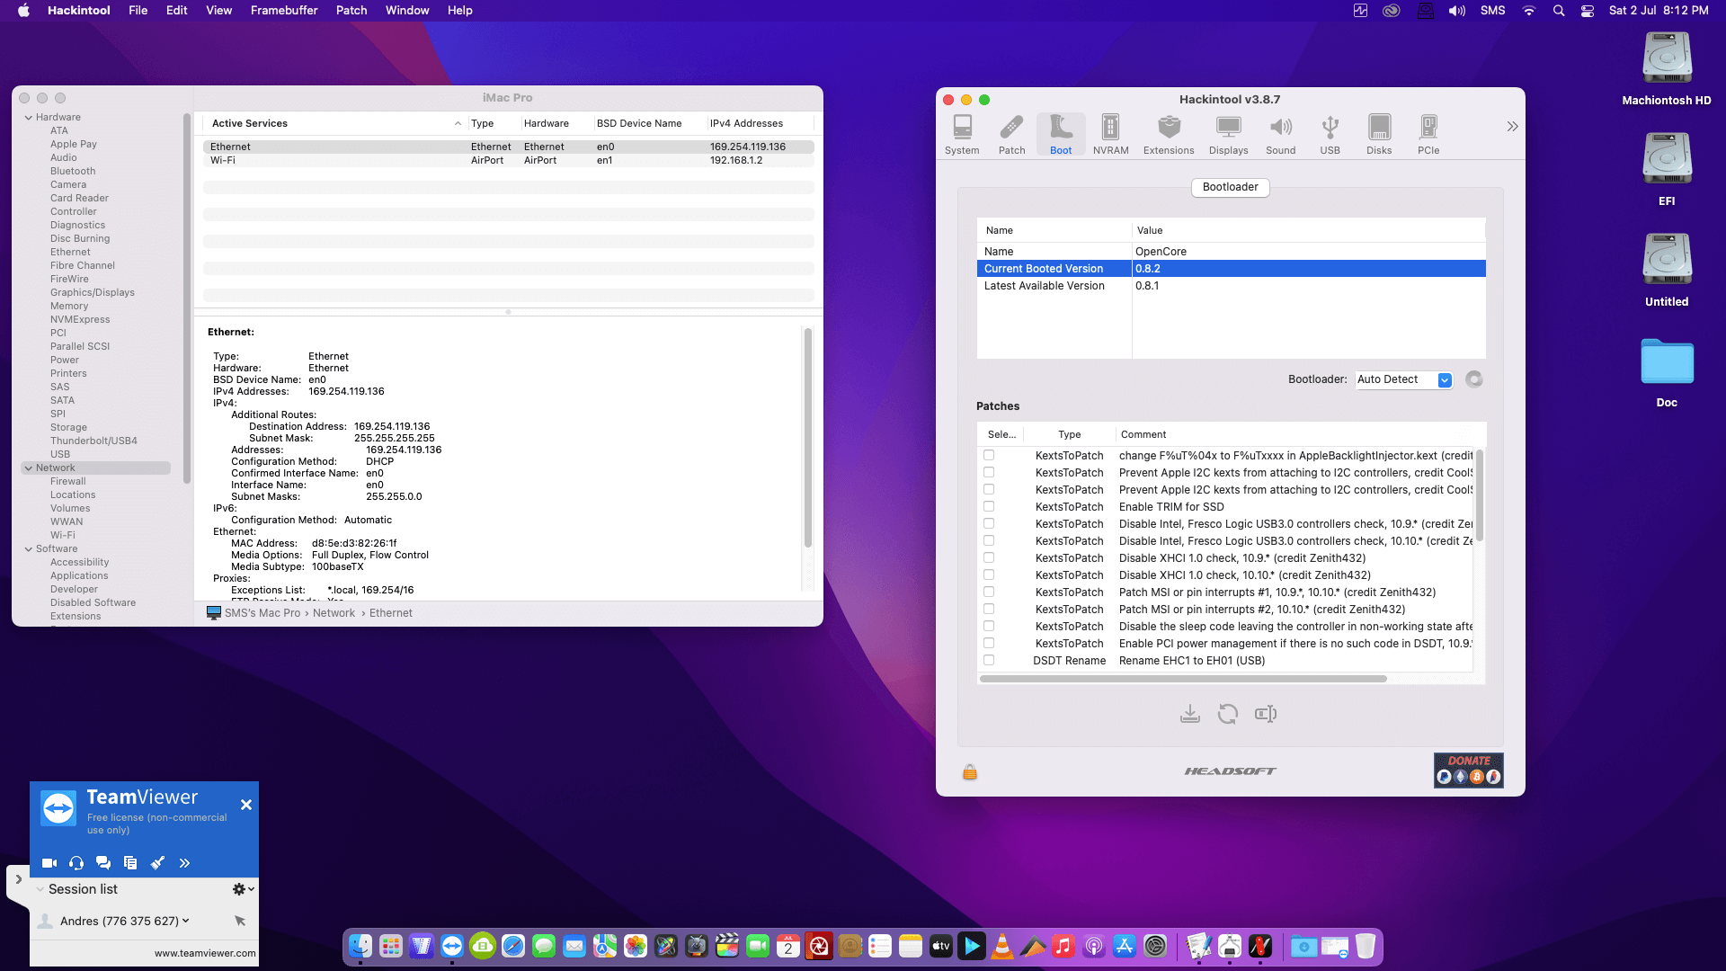Image resolution: width=1726 pixels, height=971 pixels.
Task: Check Patch MSI or pin interrupts #2 checkbox
Action: point(989,609)
